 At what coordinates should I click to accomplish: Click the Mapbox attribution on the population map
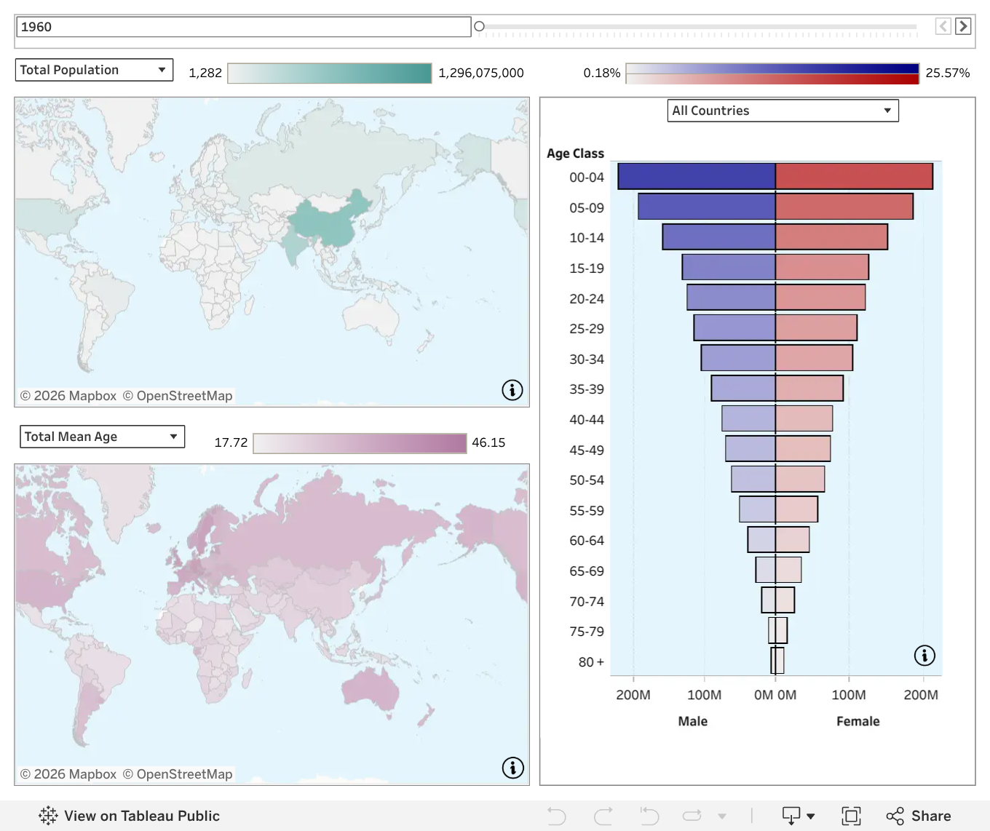coord(68,396)
